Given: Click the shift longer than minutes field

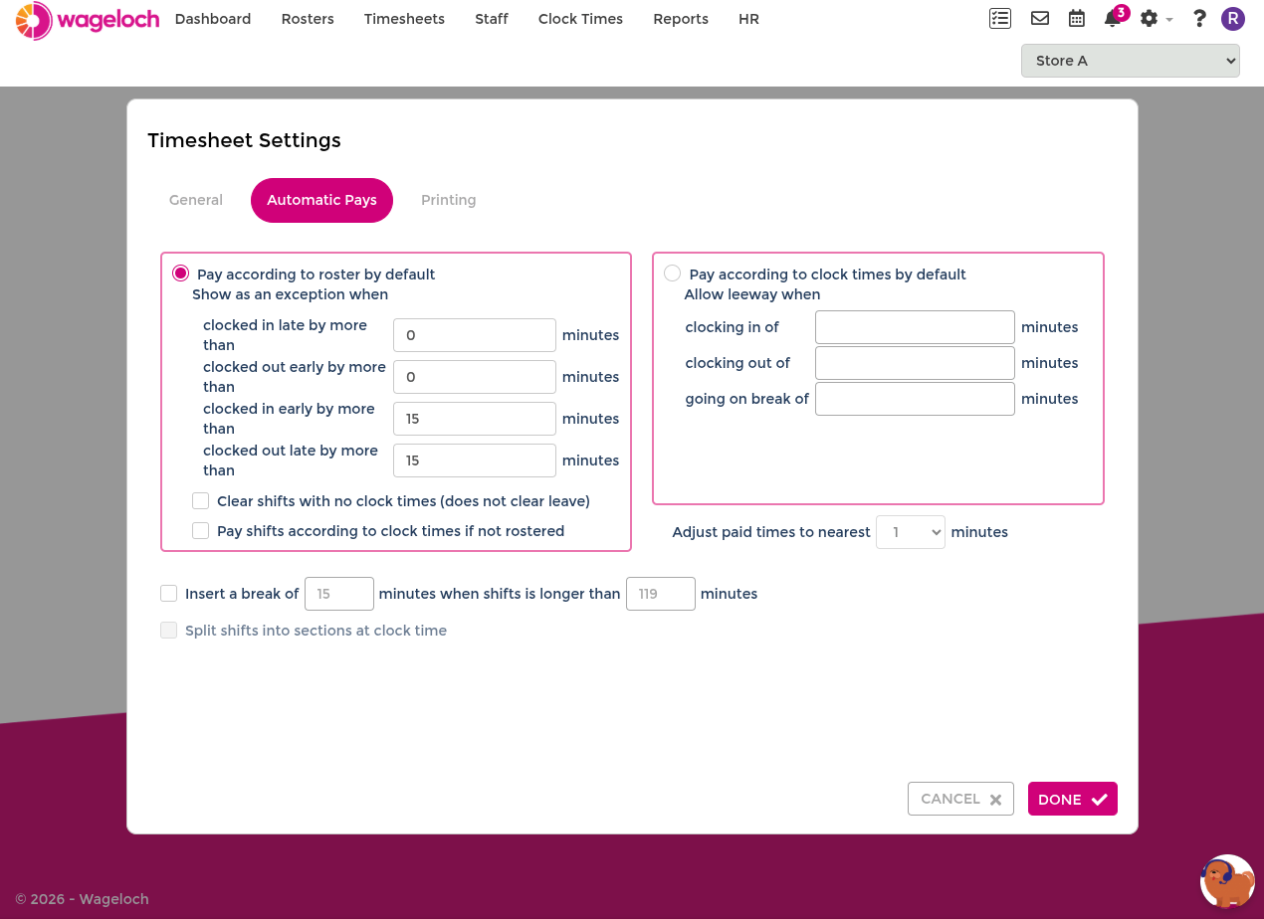Looking at the screenshot, I should [x=661, y=594].
